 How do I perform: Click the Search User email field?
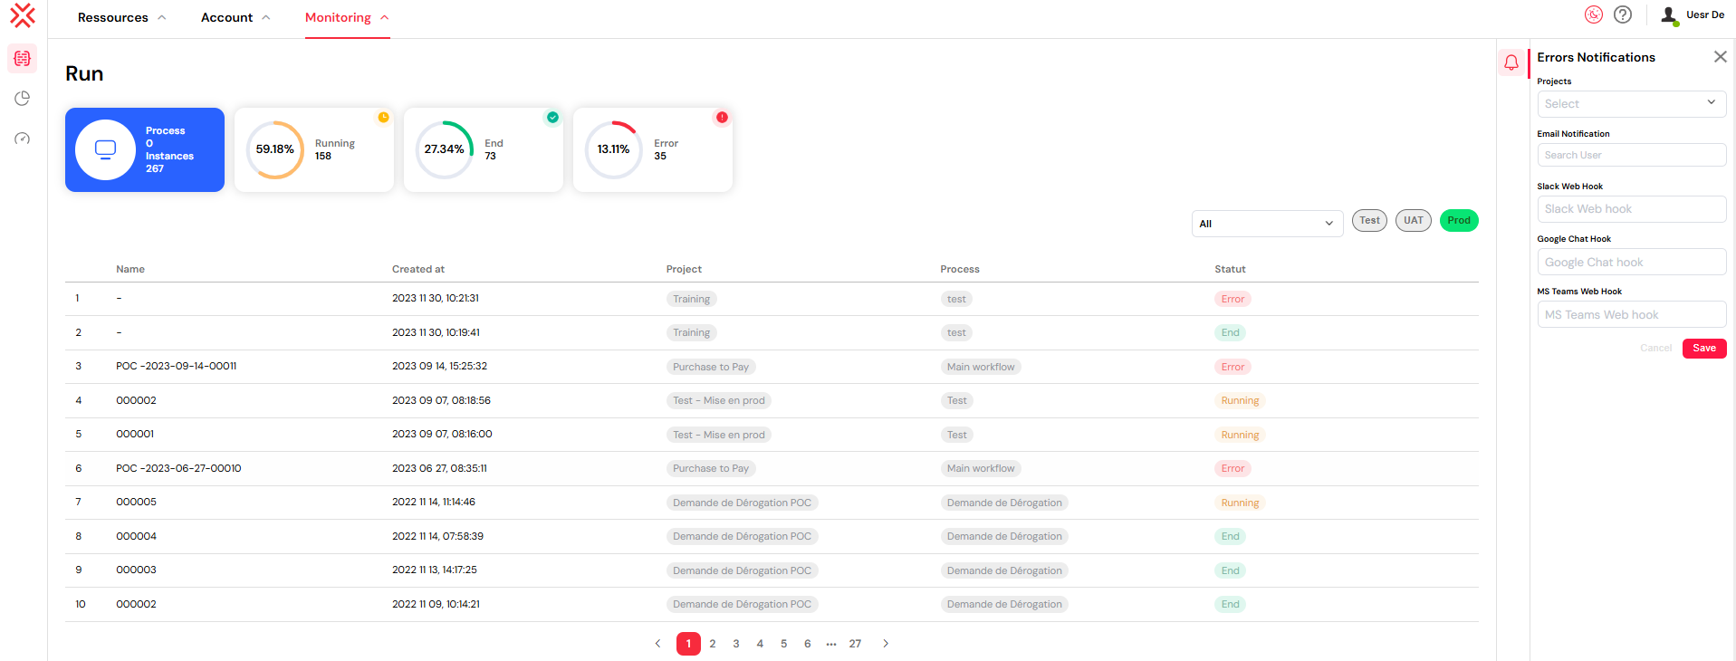coord(1631,155)
